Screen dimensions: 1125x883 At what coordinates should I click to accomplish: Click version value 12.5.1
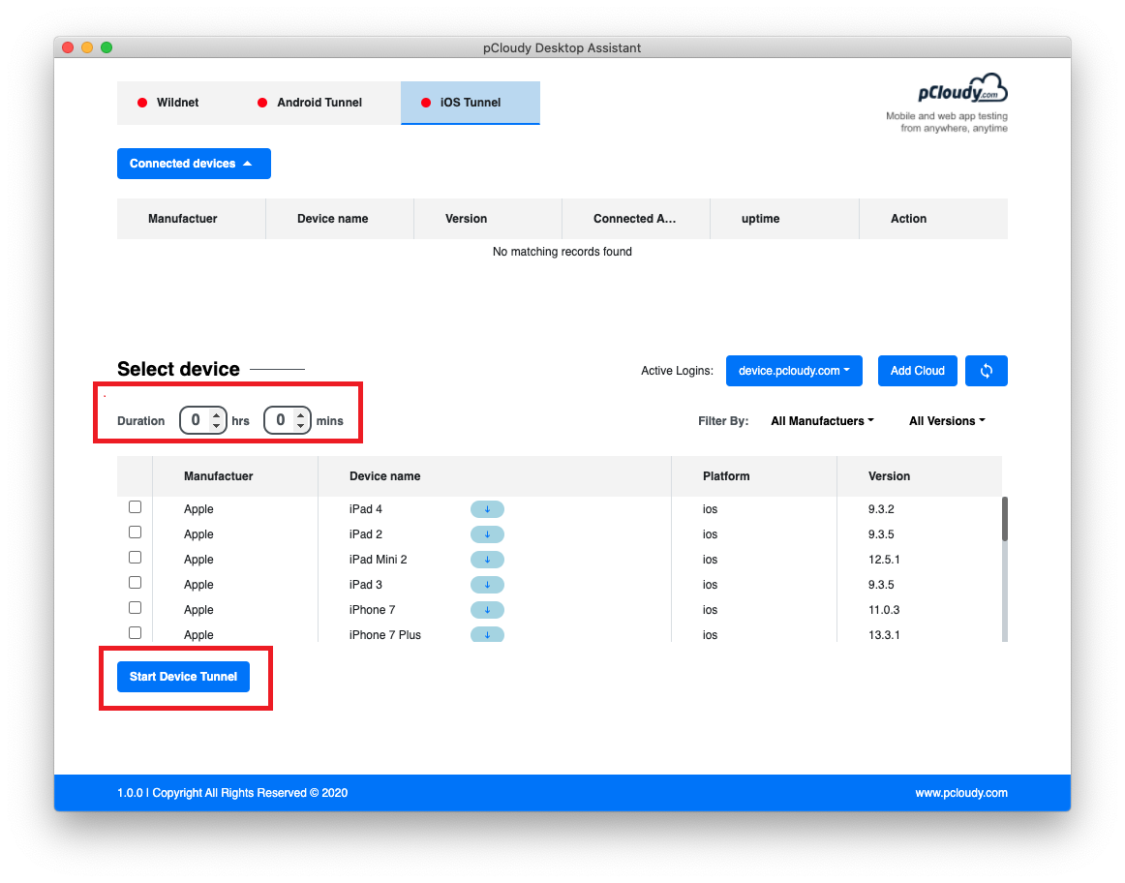[x=884, y=560]
